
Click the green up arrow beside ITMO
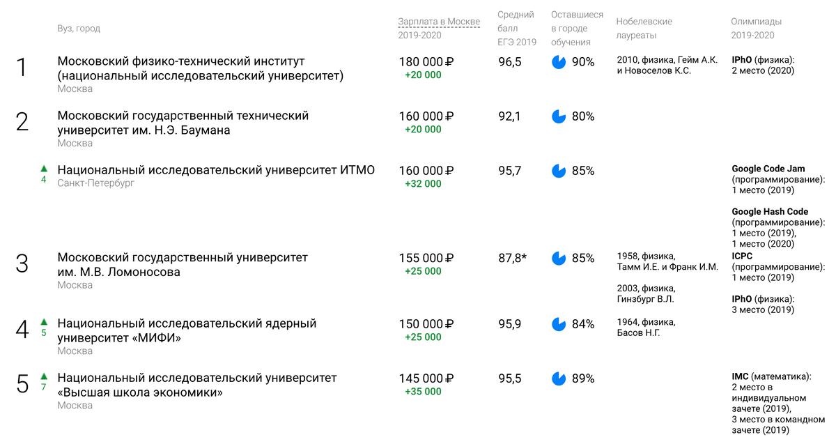(43, 169)
